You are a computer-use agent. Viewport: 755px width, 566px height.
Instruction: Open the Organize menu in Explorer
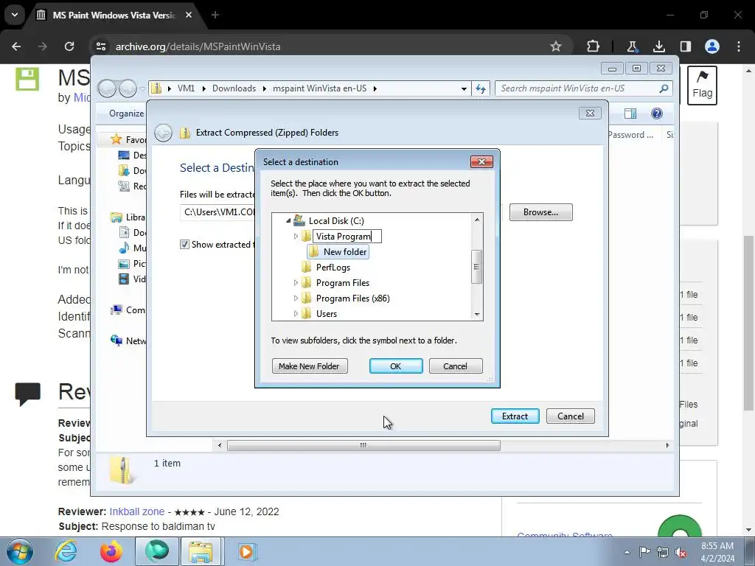(126, 113)
